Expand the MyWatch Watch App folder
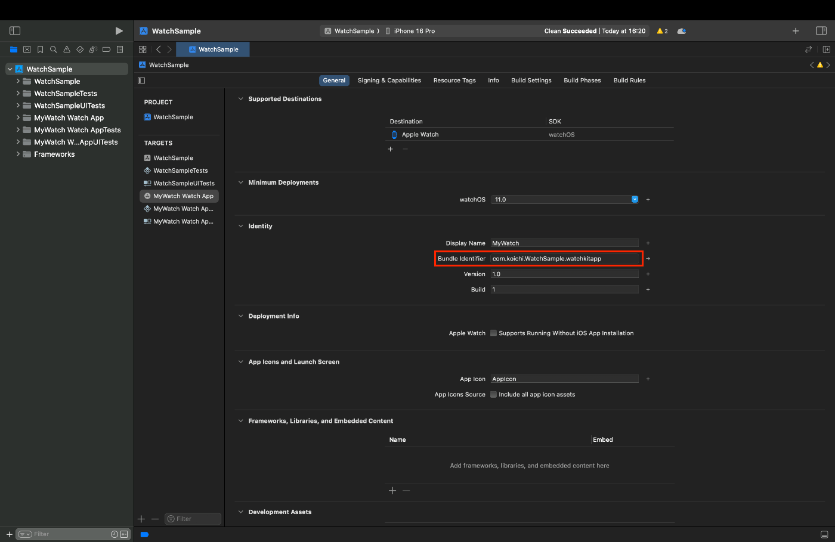The image size is (835, 542). 18,117
